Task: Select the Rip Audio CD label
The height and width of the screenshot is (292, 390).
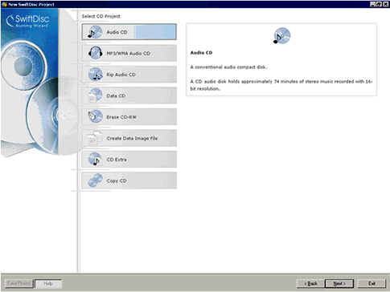Action: pyautogui.click(x=121, y=75)
